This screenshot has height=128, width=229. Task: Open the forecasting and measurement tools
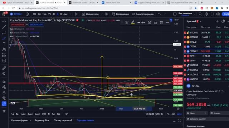[4, 55]
